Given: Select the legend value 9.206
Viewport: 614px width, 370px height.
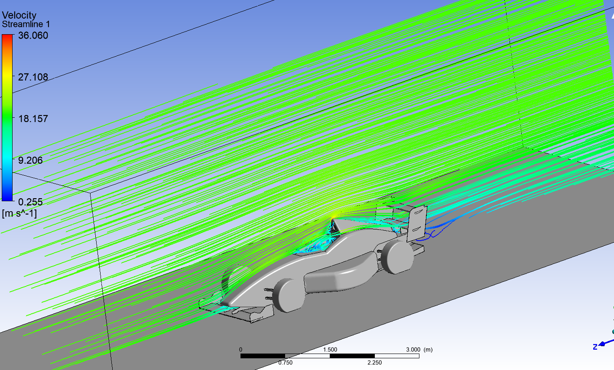Looking at the screenshot, I should coord(30,160).
